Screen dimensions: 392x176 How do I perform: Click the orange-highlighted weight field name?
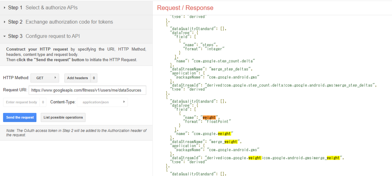coord(209,117)
